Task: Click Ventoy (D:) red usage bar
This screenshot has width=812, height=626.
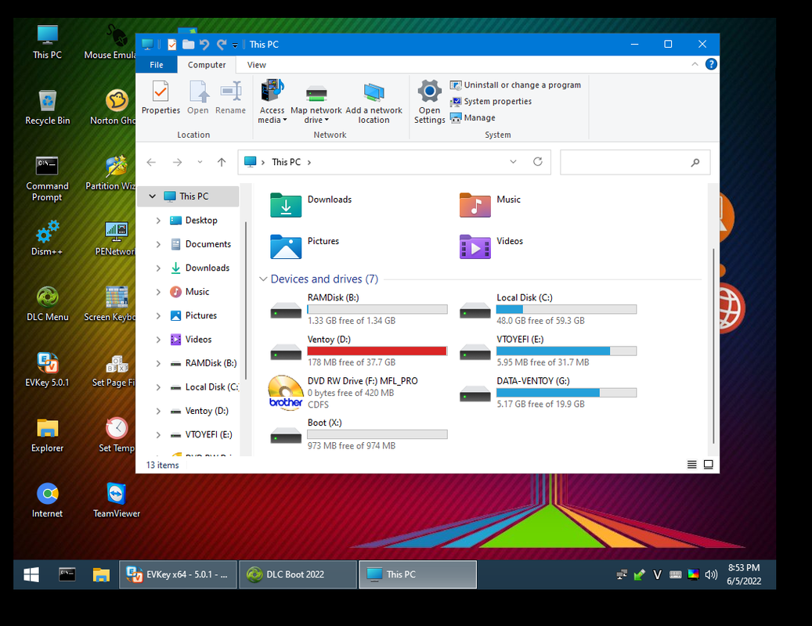Action: click(x=377, y=351)
